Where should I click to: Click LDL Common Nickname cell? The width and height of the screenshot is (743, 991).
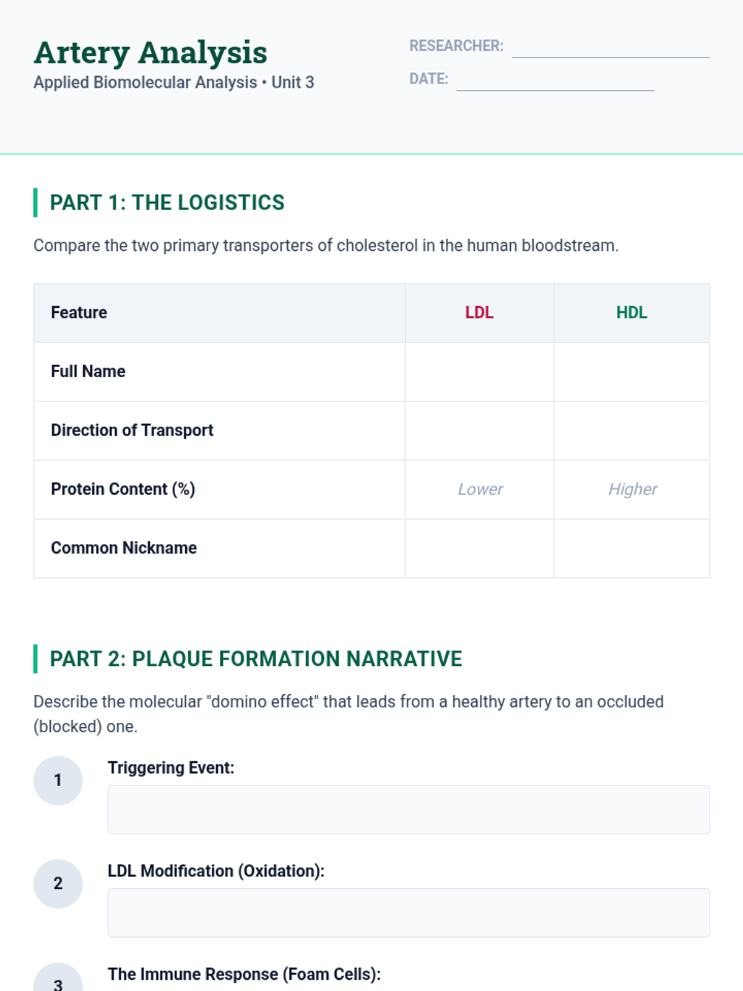pos(479,548)
